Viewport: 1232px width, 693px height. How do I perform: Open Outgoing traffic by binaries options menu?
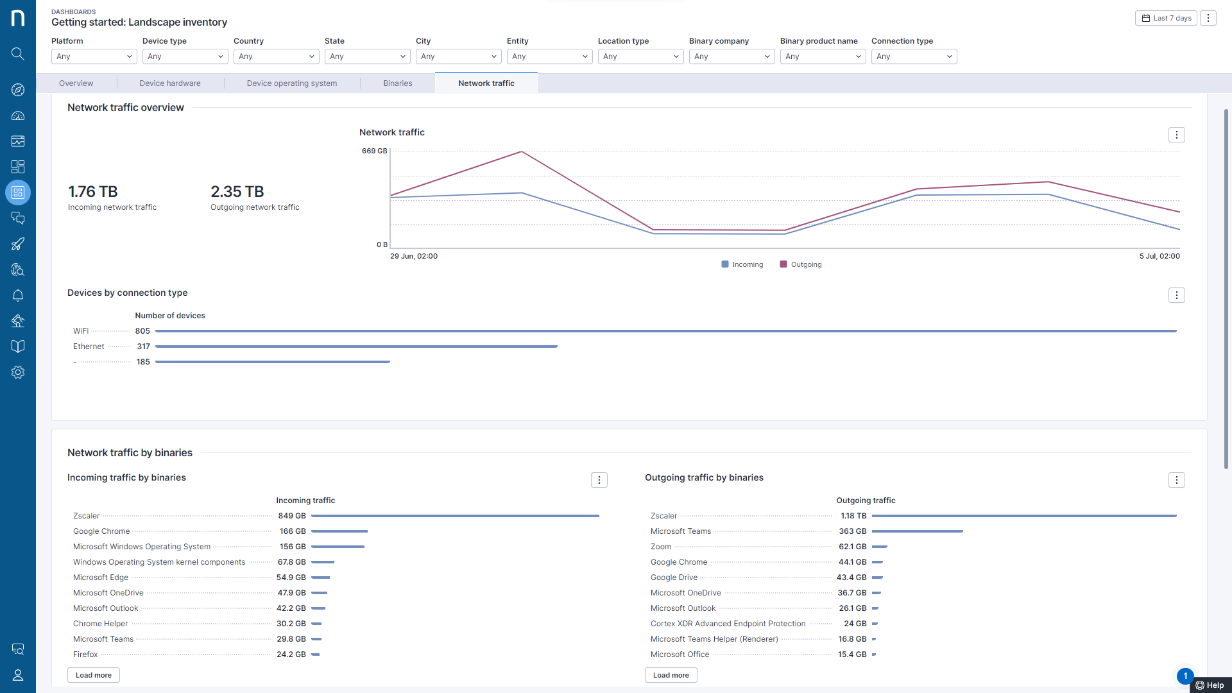click(1176, 480)
